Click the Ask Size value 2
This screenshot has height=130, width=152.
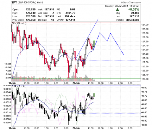tap(53, 13)
